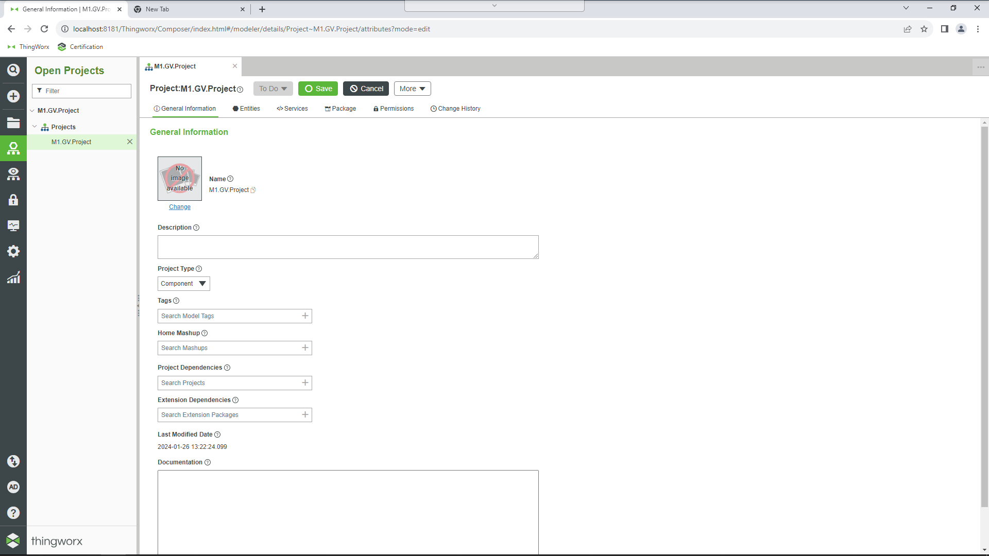
Task: Open the Certification bookmark
Action: coord(80,47)
